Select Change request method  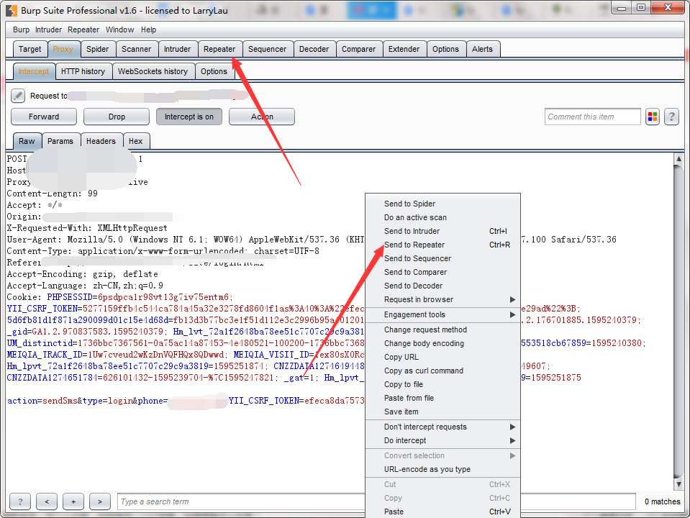click(442, 330)
